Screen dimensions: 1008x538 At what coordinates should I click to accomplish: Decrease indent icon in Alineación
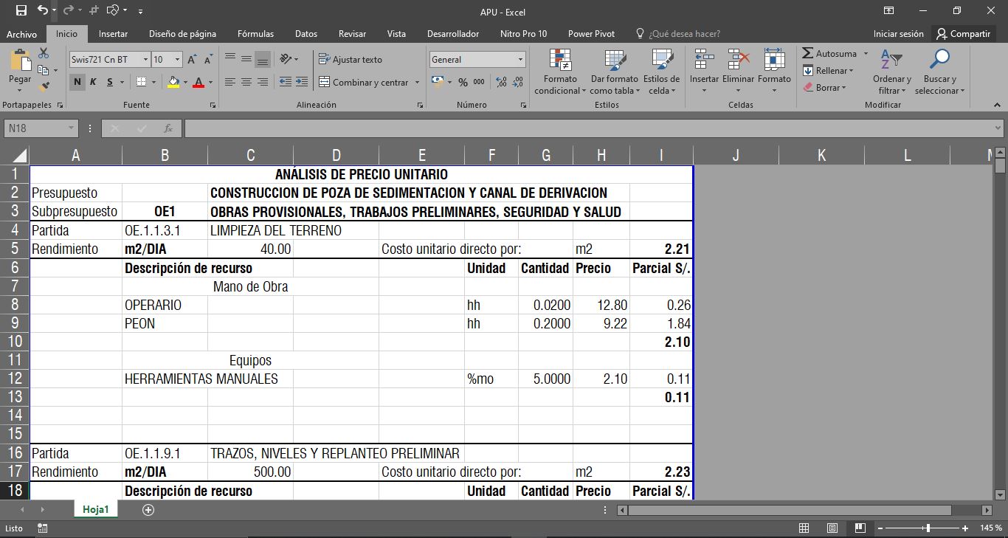pyautogui.click(x=286, y=82)
